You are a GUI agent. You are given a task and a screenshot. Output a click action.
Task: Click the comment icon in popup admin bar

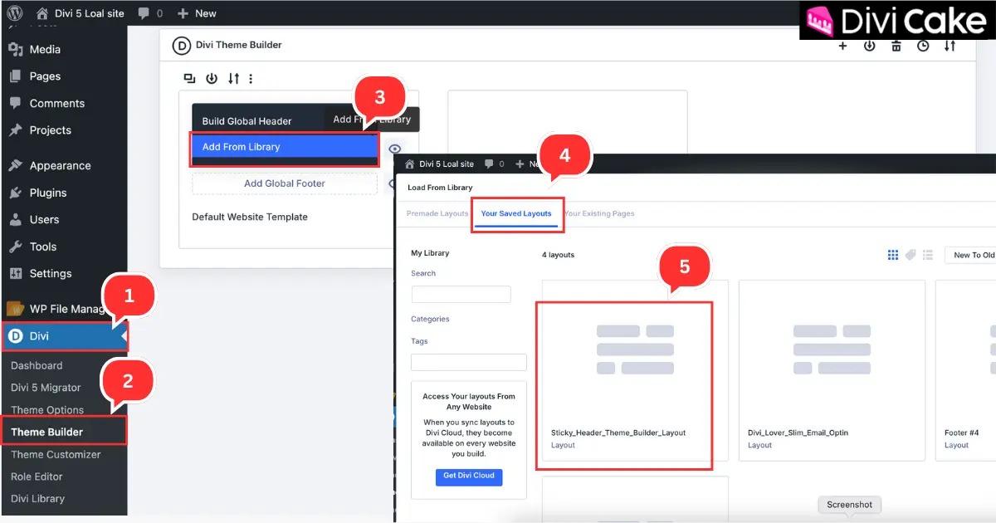[490, 164]
